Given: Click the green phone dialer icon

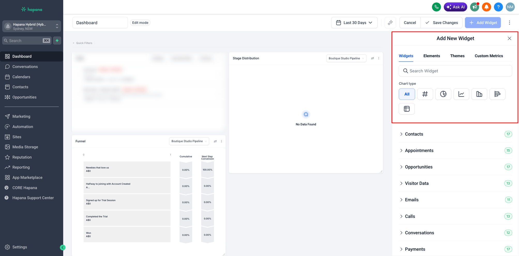Looking at the screenshot, I should coord(436,7).
